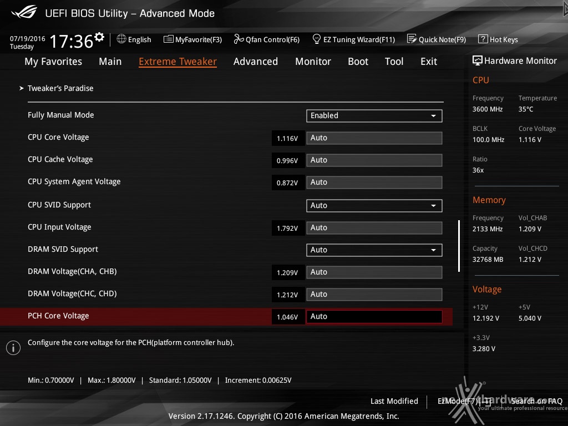Image resolution: width=568 pixels, height=426 pixels.
Task: Click the 35°C temperature value
Action: (x=526, y=109)
